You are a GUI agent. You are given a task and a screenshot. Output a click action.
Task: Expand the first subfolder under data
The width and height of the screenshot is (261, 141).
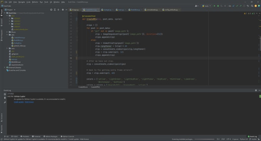[x=10, y=18]
